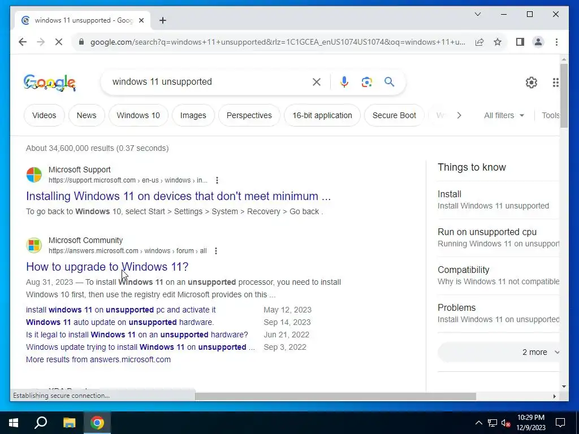
Task: Open tab search dropdown arrow
Action: (477, 14)
